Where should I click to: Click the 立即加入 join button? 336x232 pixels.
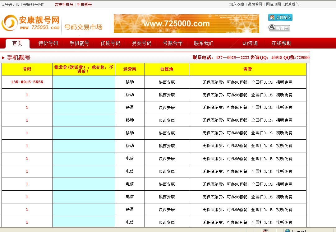[x=280, y=18]
